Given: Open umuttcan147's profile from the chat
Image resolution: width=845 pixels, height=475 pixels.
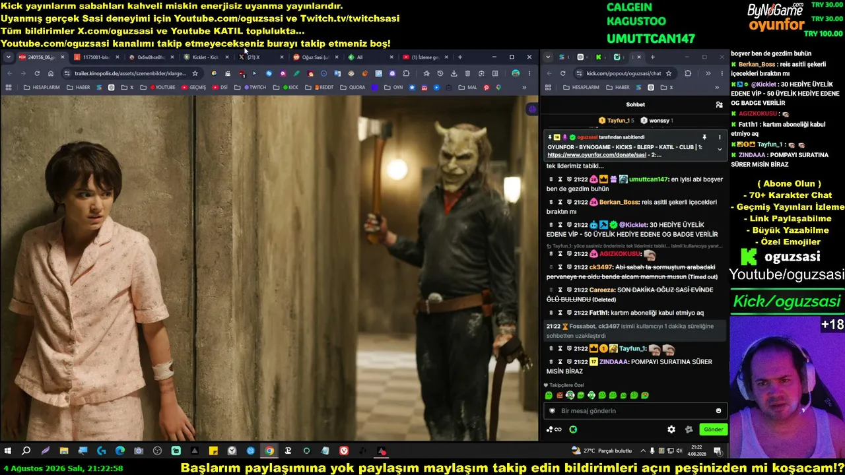Looking at the screenshot, I should 650,179.
